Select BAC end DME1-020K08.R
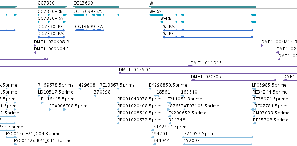Viewport: 297px width, 146px height. 35,46
